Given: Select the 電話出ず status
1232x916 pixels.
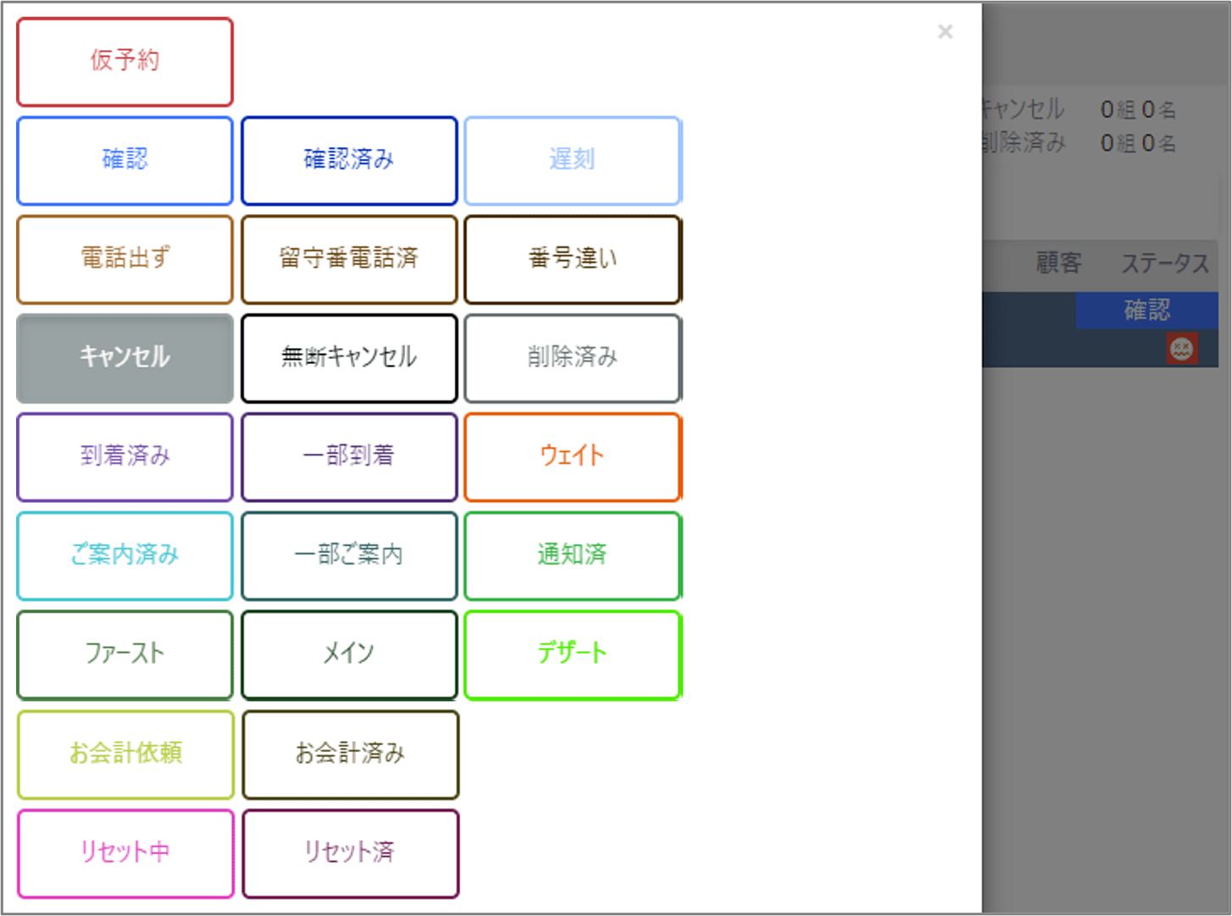Looking at the screenshot, I should (x=125, y=259).
